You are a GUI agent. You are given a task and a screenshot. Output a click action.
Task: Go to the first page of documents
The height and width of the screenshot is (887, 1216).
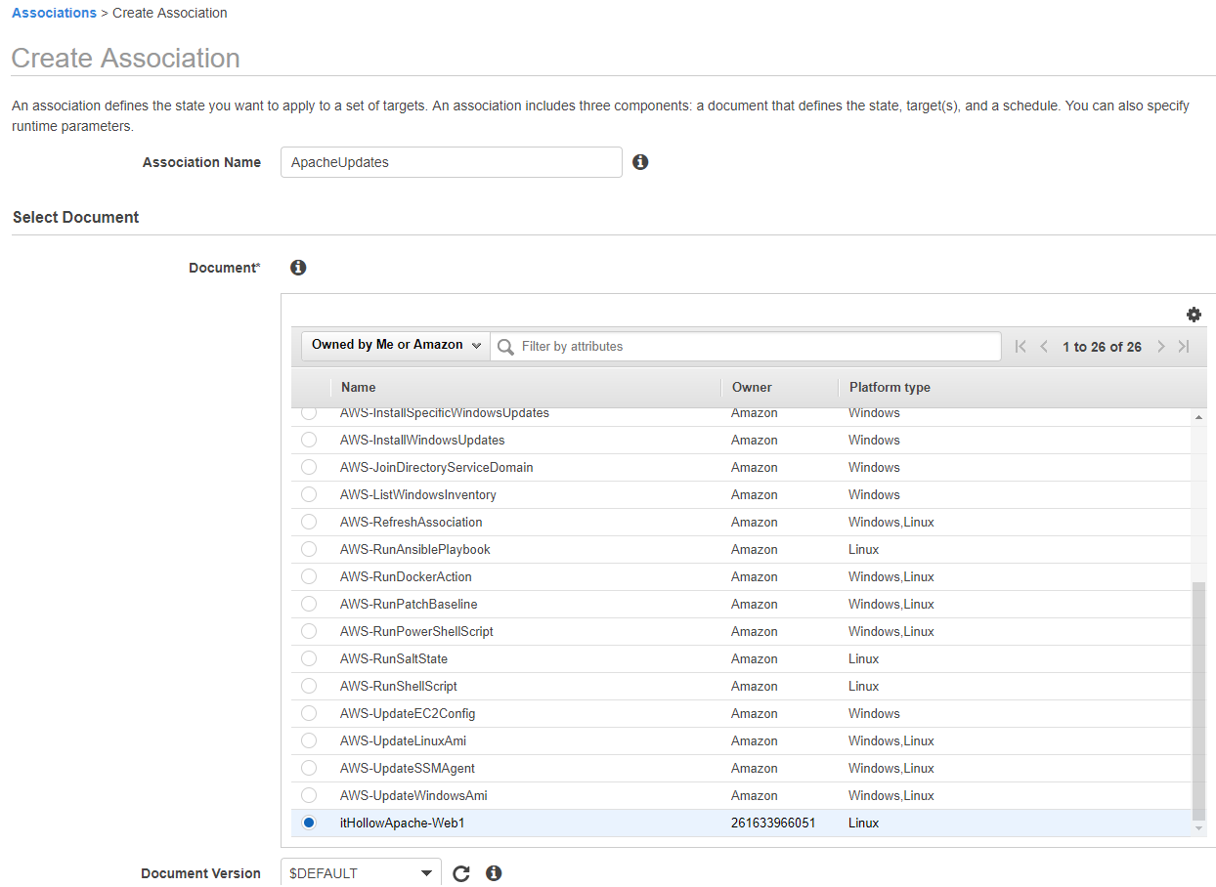pyautogui.click(x=1021, y=347)
